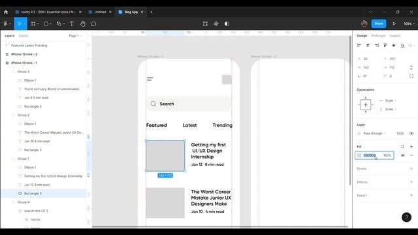This screenshot has width=418, height=235.
Task: Add a stroke with plus button
Action: tap(411, 168)
